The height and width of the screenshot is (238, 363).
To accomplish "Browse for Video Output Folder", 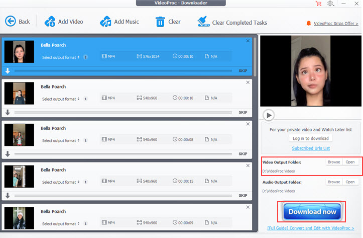I will (334, 162).
